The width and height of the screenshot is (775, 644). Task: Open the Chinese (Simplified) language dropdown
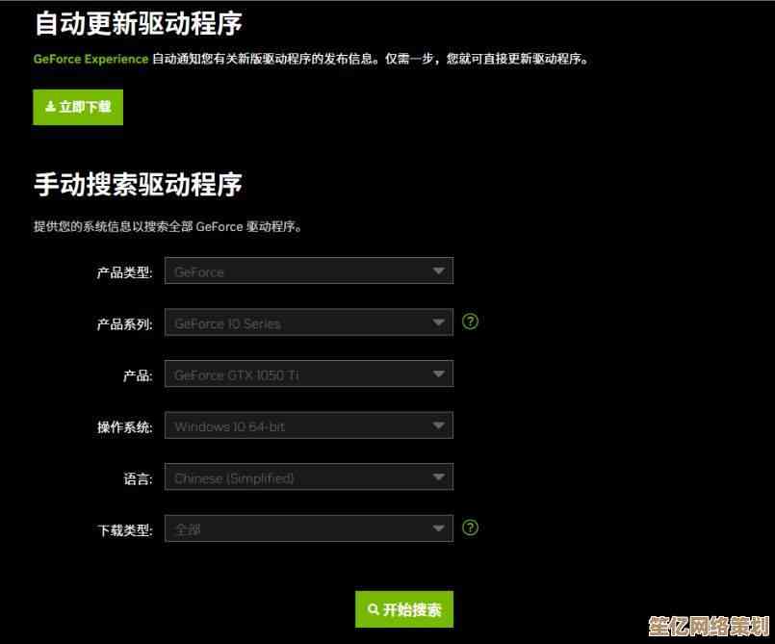coord(308,477)
